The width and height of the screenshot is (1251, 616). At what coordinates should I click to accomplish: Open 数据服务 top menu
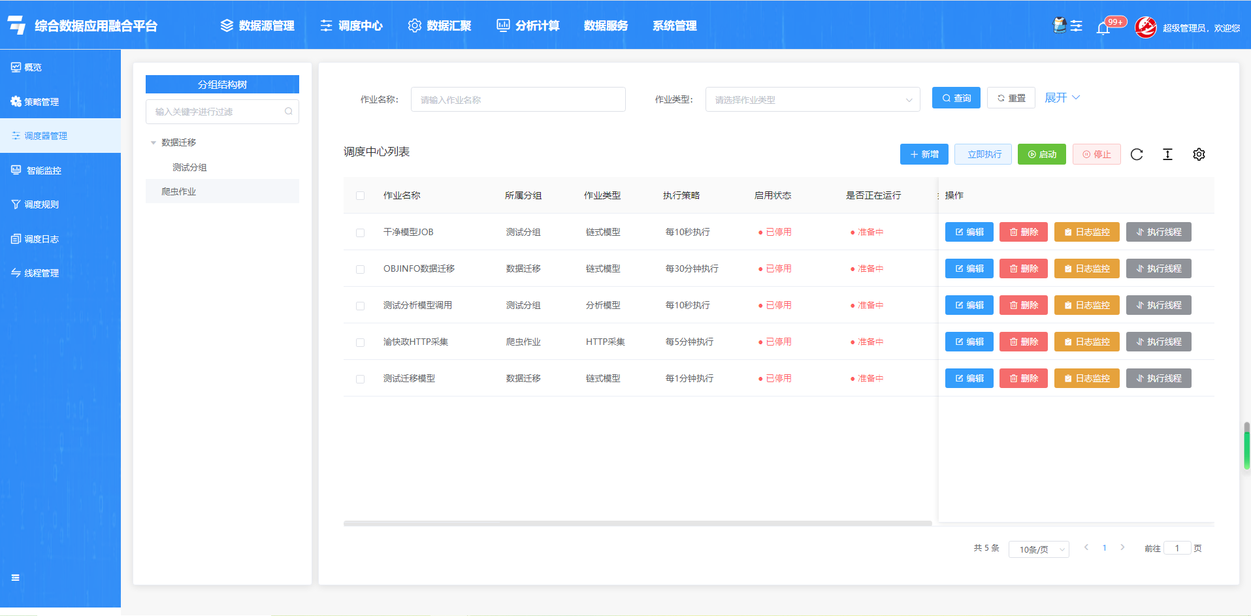click(606, 25)
